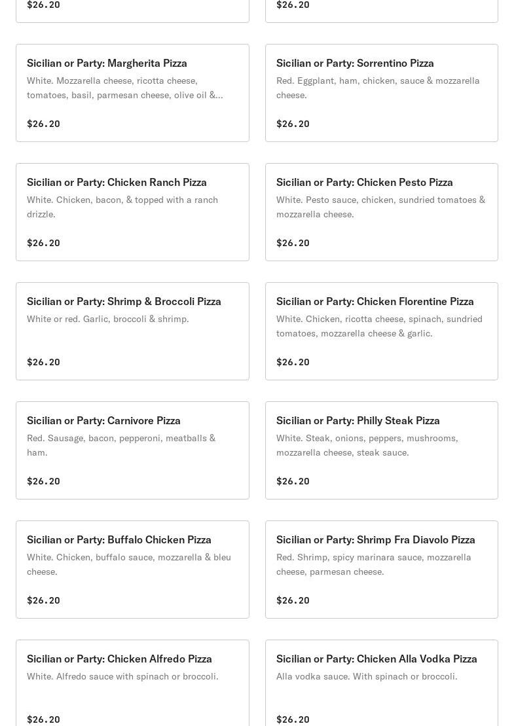Click the Carnivore Pizza ingredients description
514x726 pixels.
[x=121, y=445]
